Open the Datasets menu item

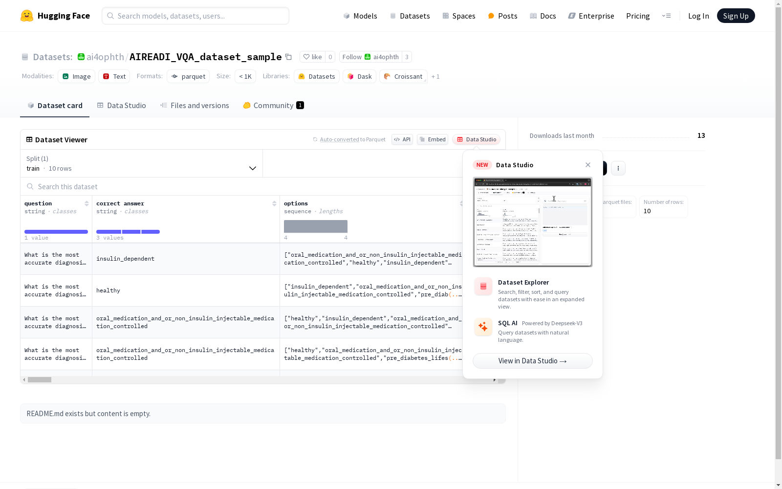pyautogui.click(x=410, y=16)
